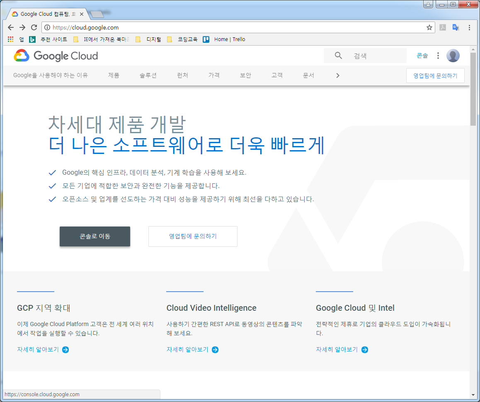Open the 디지털 bookmark folder
The height and width of the screenshot is (402, 480).
click(148, 39)
